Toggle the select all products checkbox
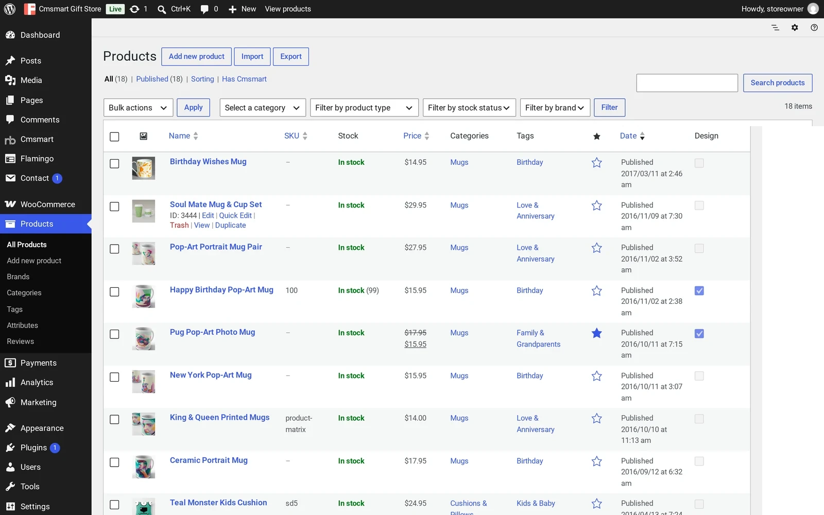 114,136
